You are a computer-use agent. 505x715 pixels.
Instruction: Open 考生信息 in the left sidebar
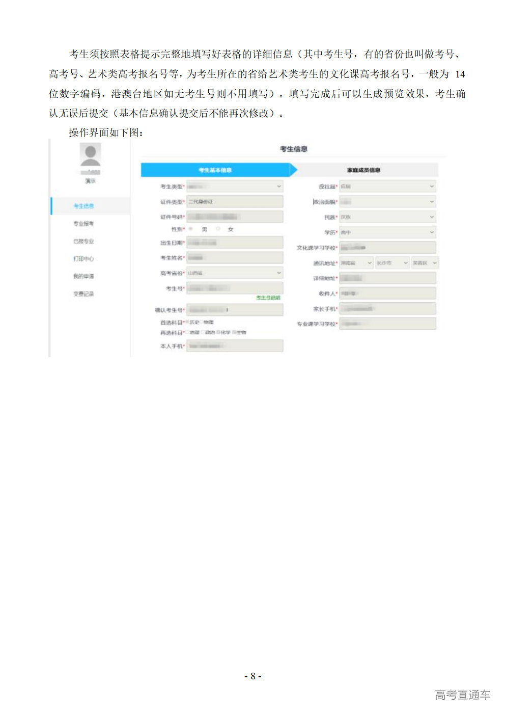point(83,206)
